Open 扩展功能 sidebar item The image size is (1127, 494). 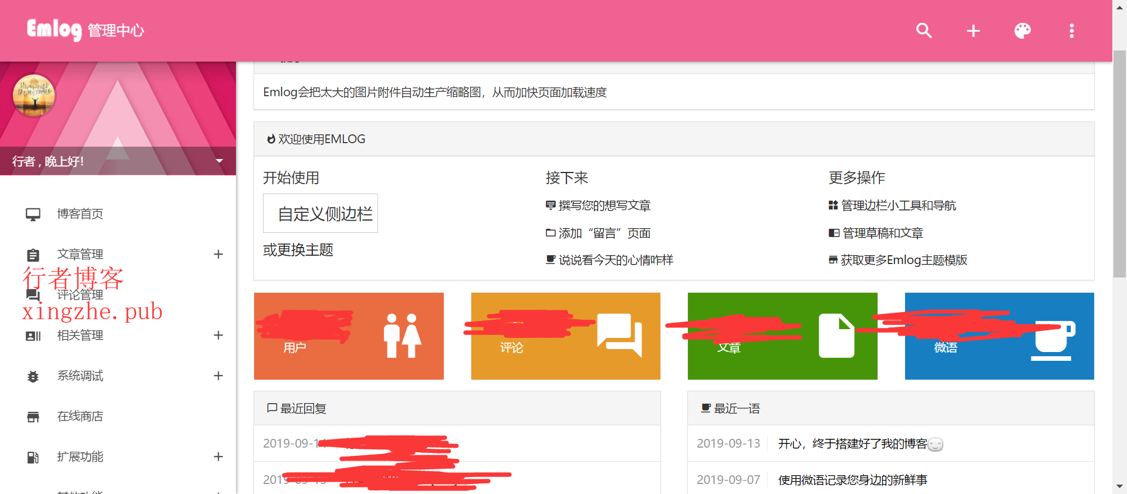80,456
